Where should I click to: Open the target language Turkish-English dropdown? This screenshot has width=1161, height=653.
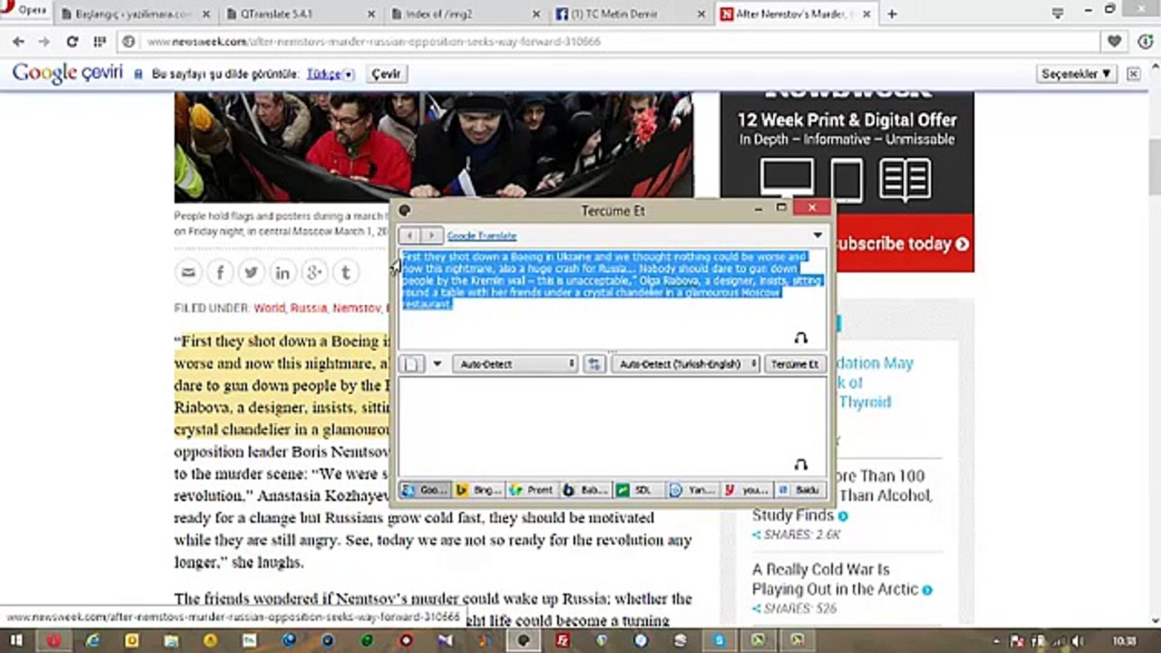[685, 364]
